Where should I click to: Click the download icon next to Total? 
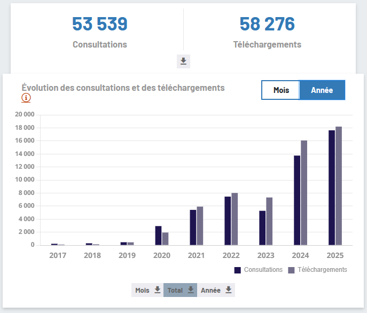click(x=190, y=290)
